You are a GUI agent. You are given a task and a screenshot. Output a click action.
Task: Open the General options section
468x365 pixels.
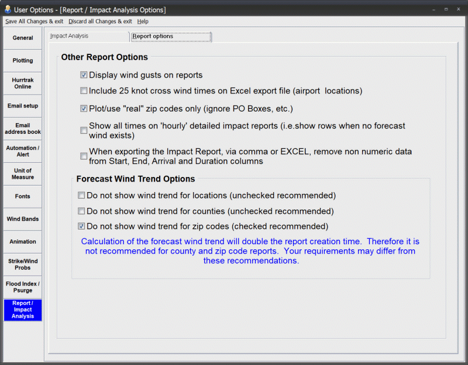[23, 38]
